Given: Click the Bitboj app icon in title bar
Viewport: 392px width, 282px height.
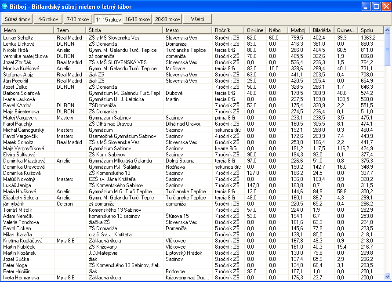Looking at the screenshot, I should click(x=5, y=7).
